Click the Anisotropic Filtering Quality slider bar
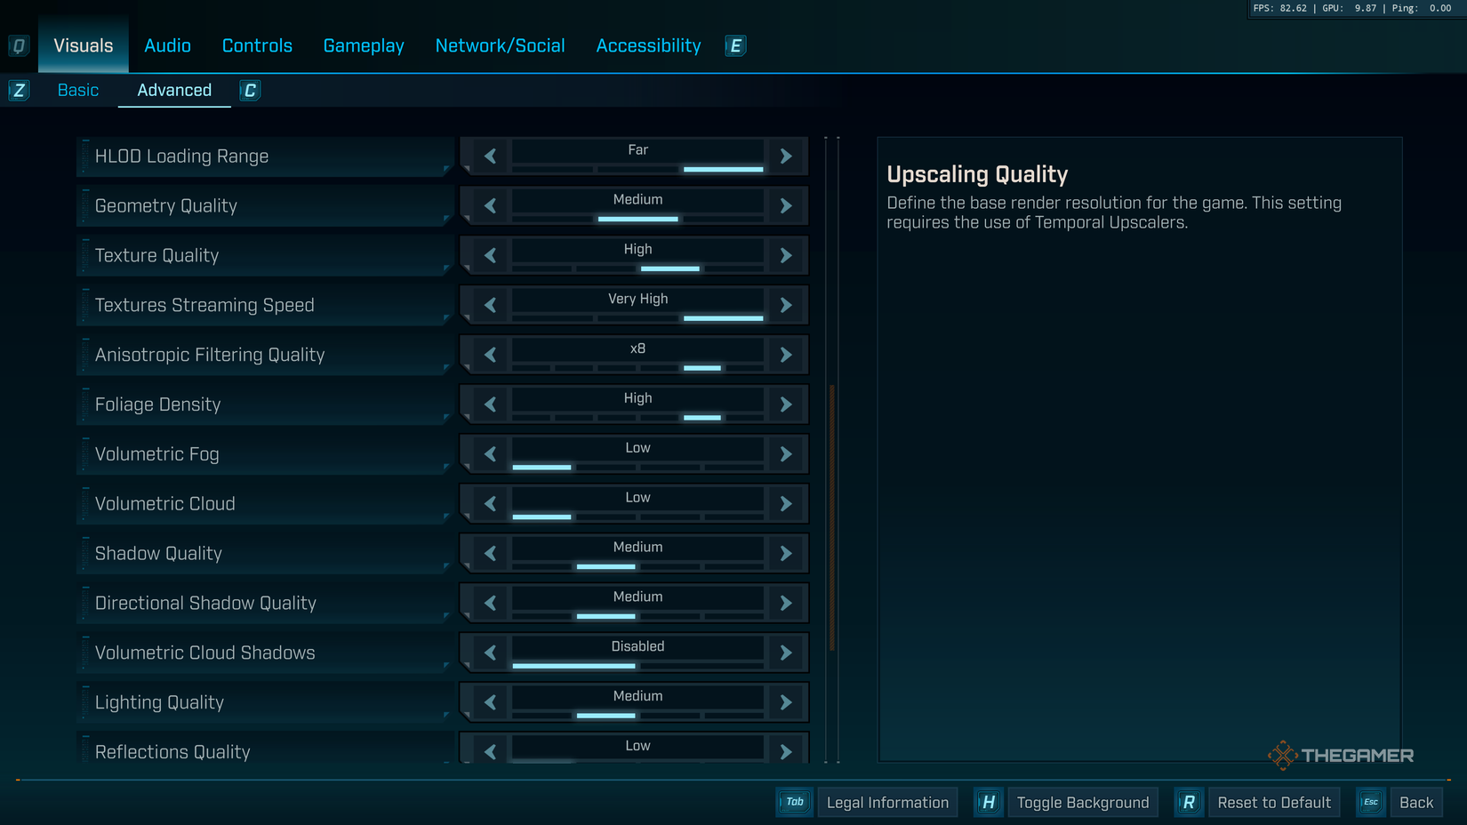The image size is (1467, 825). [x=637, y=367]
